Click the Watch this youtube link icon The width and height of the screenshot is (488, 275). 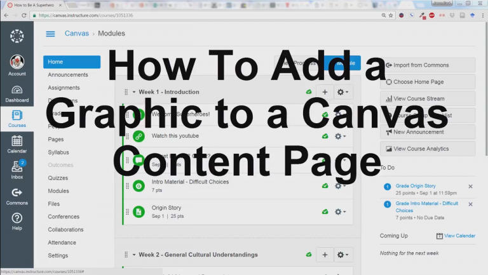coord(139,137)
